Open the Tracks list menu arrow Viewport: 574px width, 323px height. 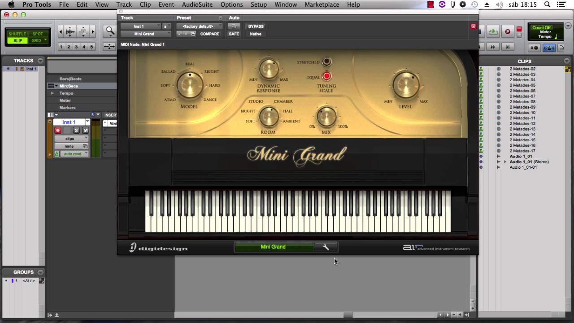pyautogui.click(x=40, y=61)
